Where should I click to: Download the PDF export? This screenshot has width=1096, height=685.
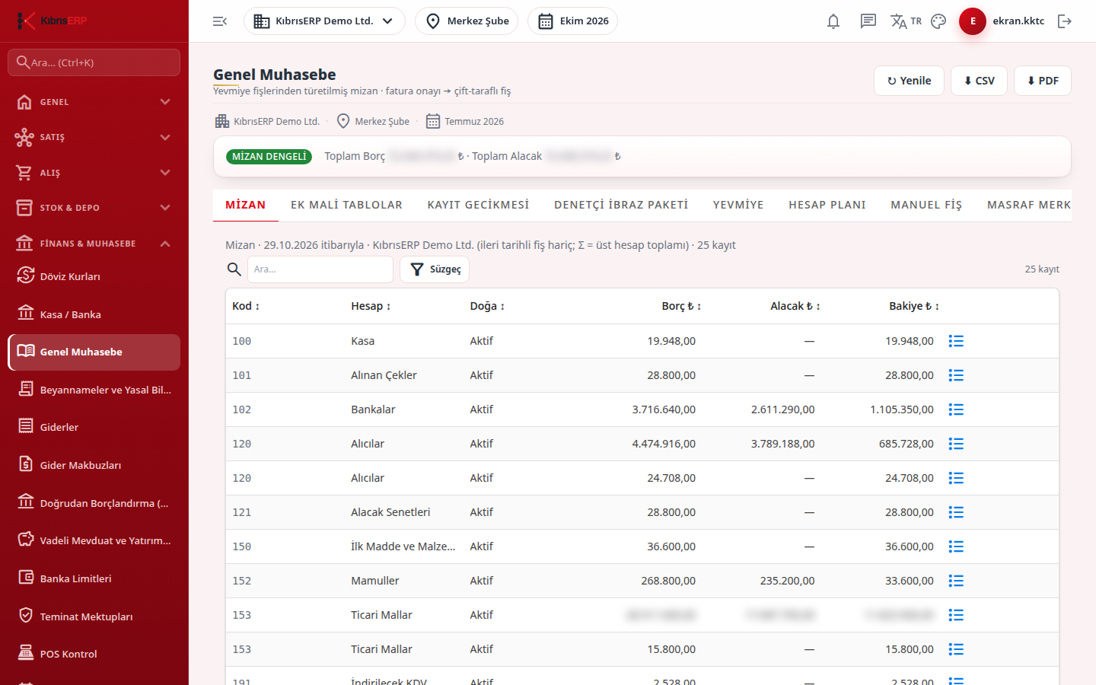coord(1043,81)
